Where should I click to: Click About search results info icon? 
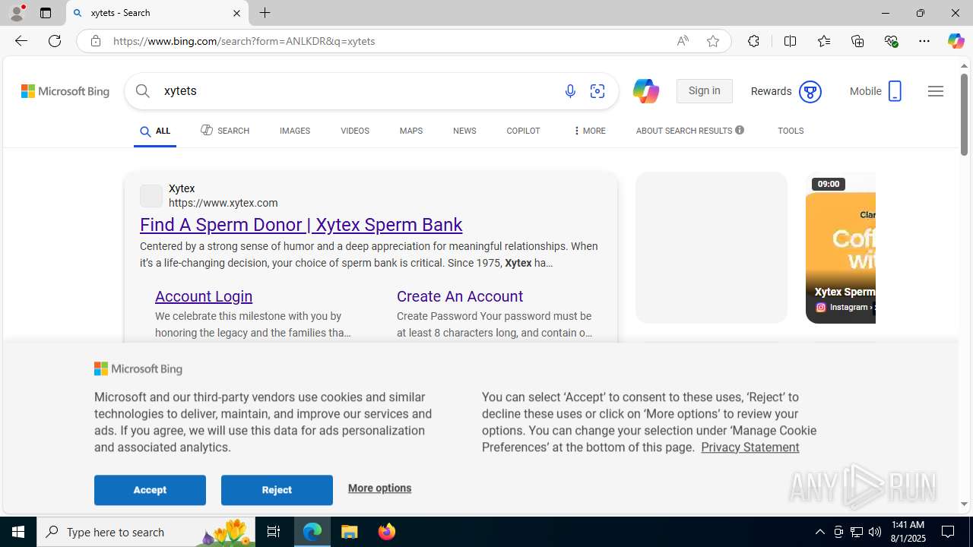pos(740,130)
